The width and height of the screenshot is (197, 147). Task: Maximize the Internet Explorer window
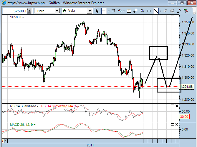tap(182, 3)
